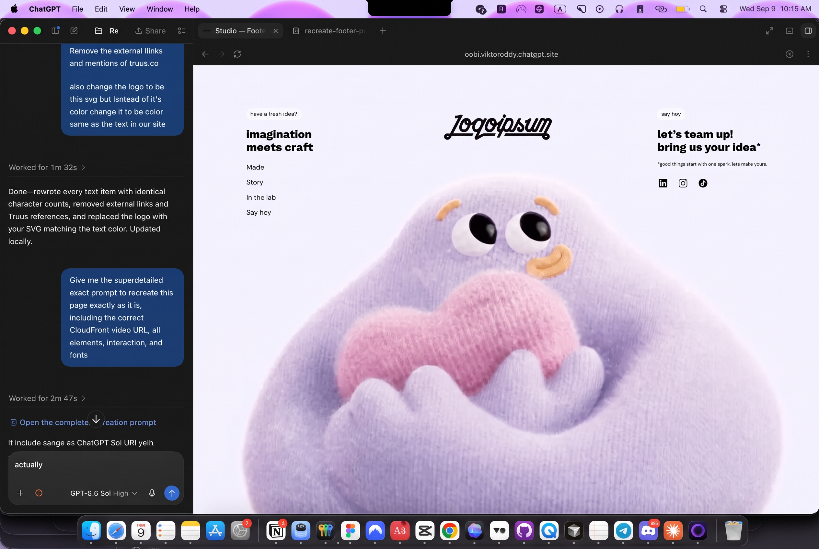Click the microphone dictation icon
This screenshot has width=819, height=549.
pos(152,493)
